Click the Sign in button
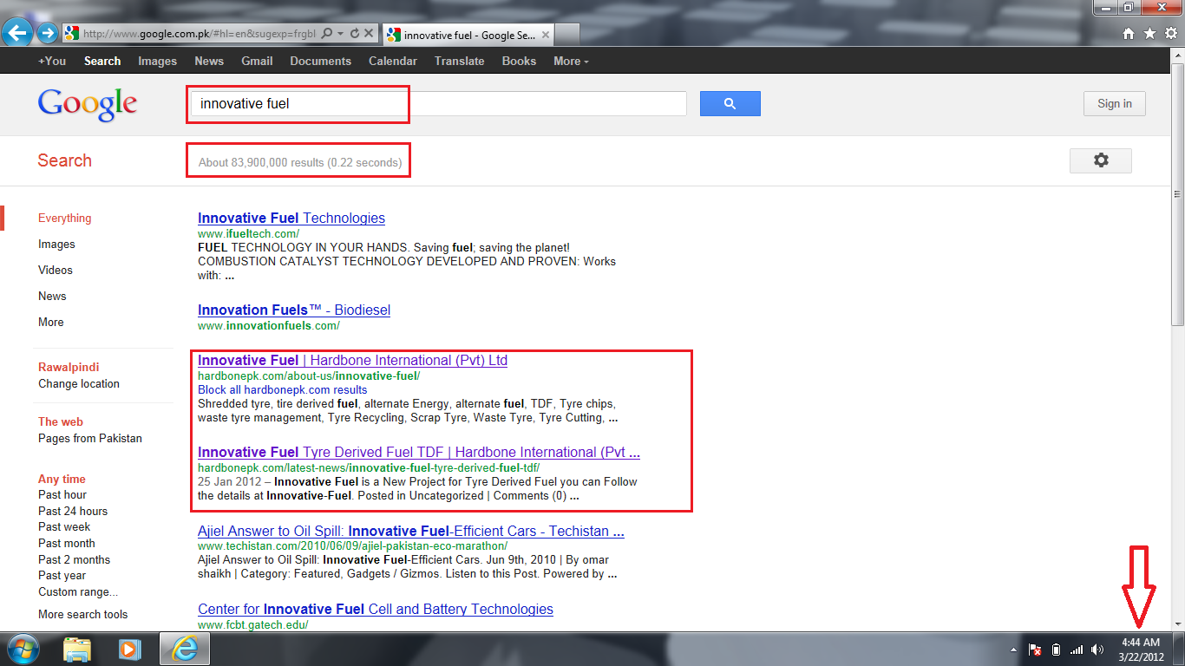1185x666 pixels. pos(1114,103)
